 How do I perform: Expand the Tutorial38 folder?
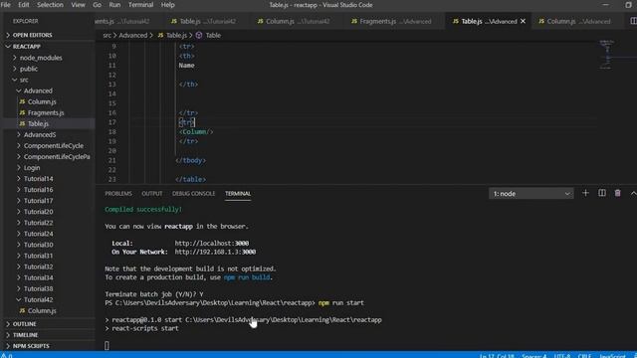pos(48,288)
